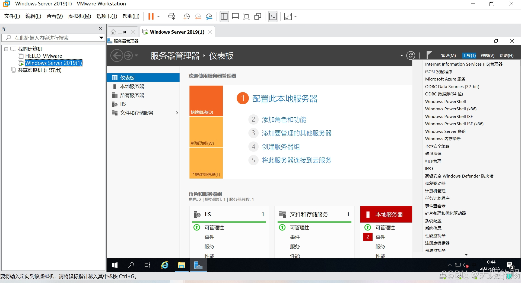Click the red 2 events badge
This screenshot has height=283, width=521.
[x=368, y=237]
